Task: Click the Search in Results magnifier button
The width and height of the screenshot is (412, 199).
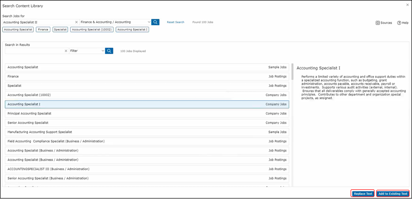Action: pyautogui.click(x=109, y=51)
